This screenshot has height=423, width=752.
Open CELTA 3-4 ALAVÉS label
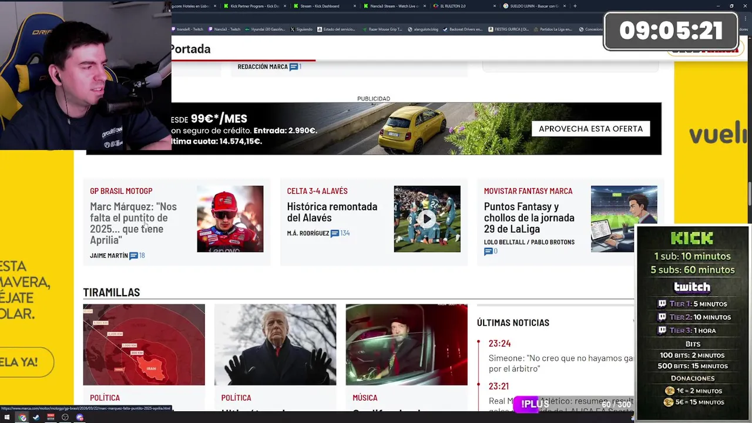coord(317,191)
